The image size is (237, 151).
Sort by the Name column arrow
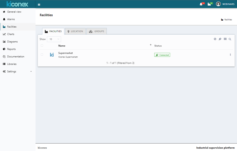tap(150, 45)
